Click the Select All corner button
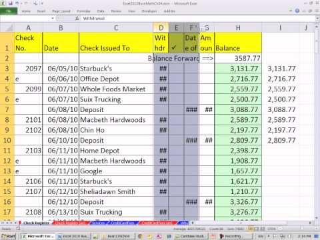 pyautogui.click(x=8, y=28)
